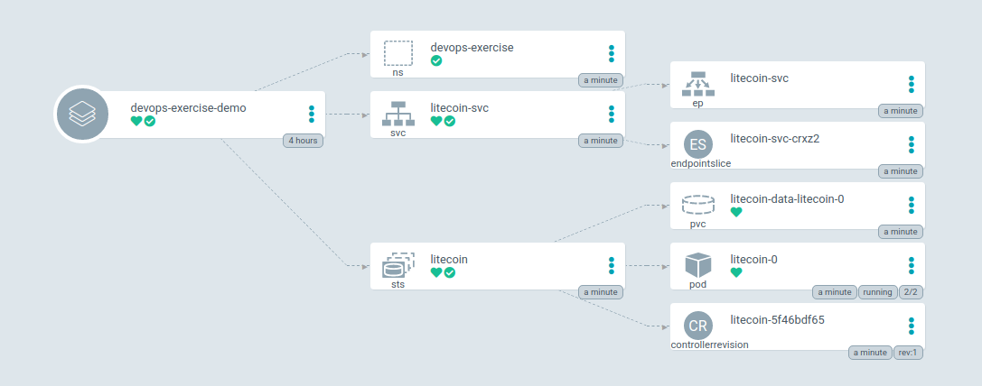Click health heart on litecoin-data-litecoin-0 pvc
982x386 pixels.
click(x=736, y=212)
